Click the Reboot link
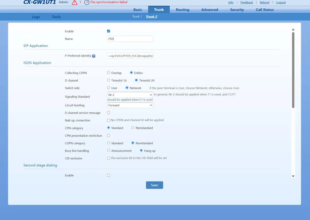Viewport: 310px width, 220px height. pyautogui.click(x=265, y=3)
